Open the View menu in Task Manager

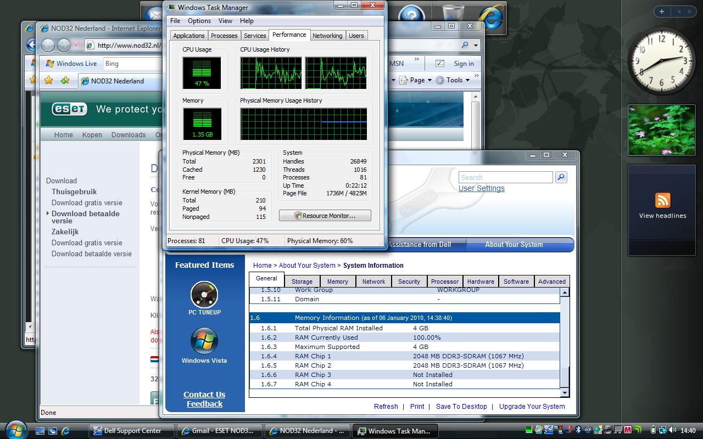pyautogui.click(x=225, y=21)
